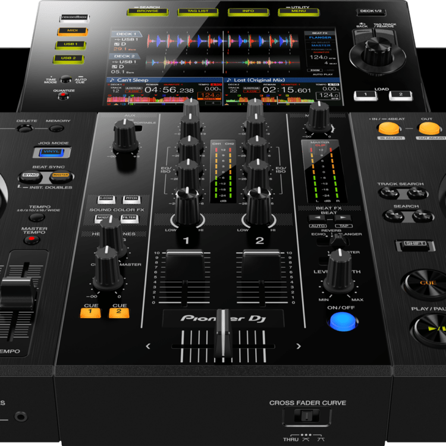Click the beat FX TAP button
Screen dimensions: 446x446
click(344, 226)
